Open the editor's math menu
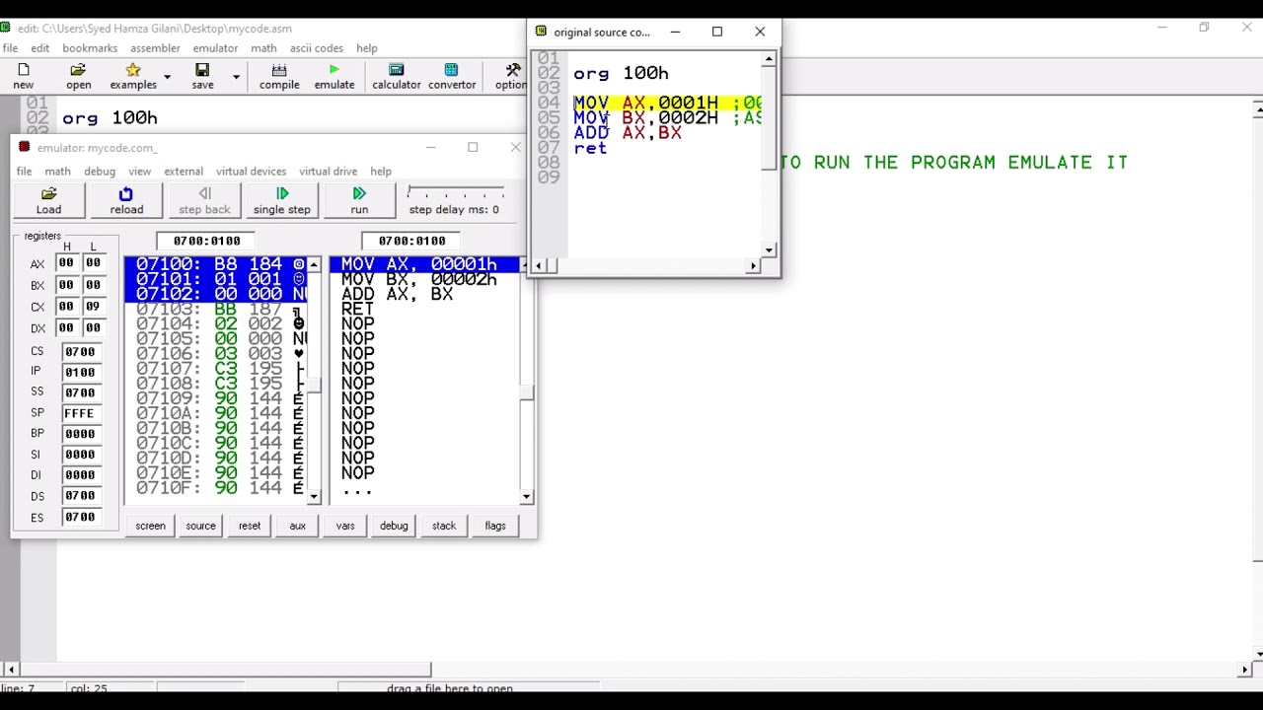Screen dimensions: 1263x710 (x=263, y=48)
